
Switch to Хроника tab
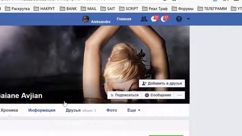pos(9,110)
